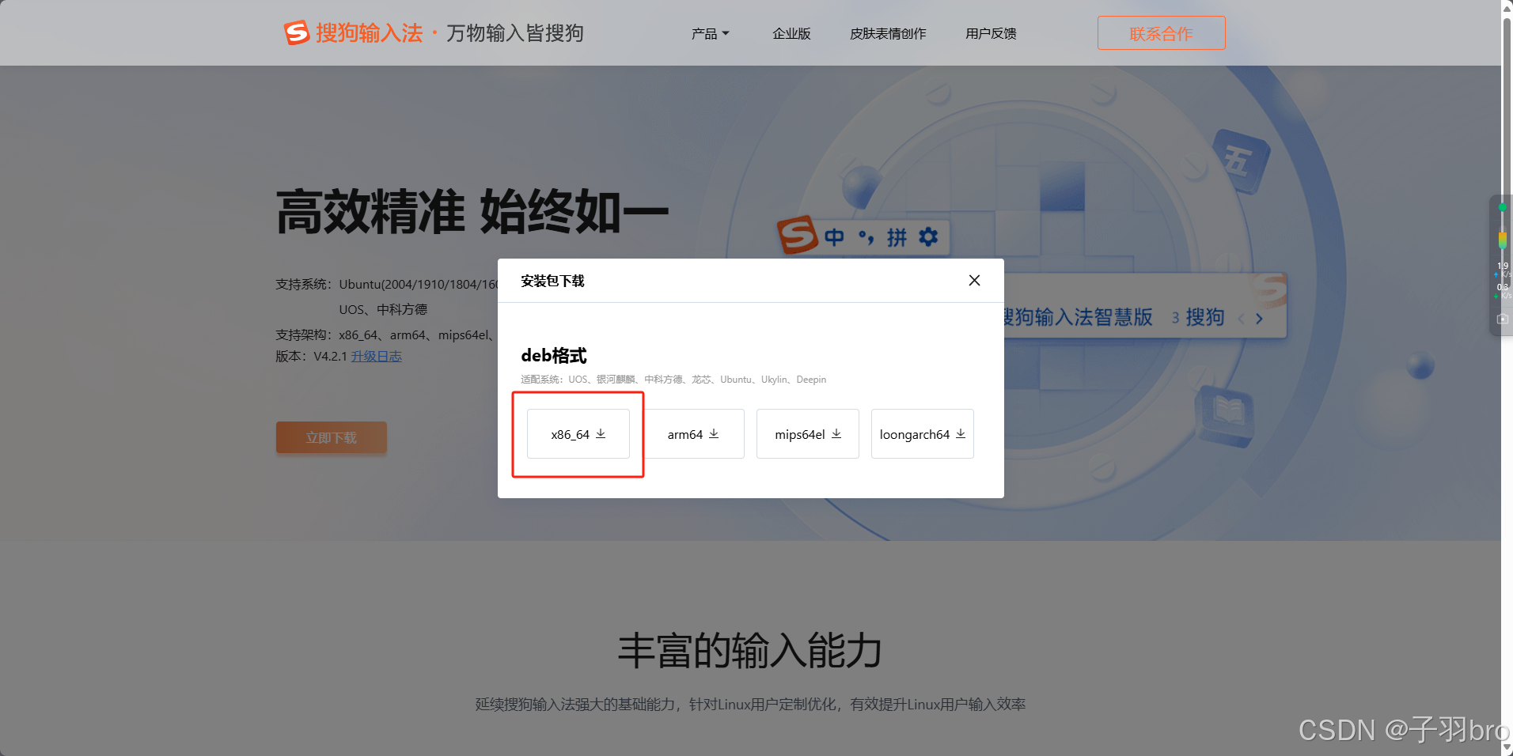This screenshot has width=1513, height=756.
Task: Open the 企业版 page
Action: pos(791,34)
